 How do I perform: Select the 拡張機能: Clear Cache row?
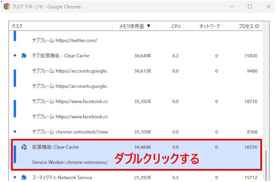point(135,147)
